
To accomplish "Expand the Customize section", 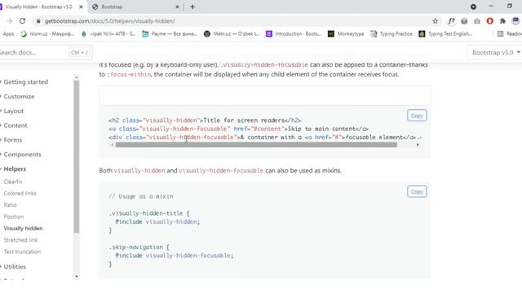I will point(18,96).
